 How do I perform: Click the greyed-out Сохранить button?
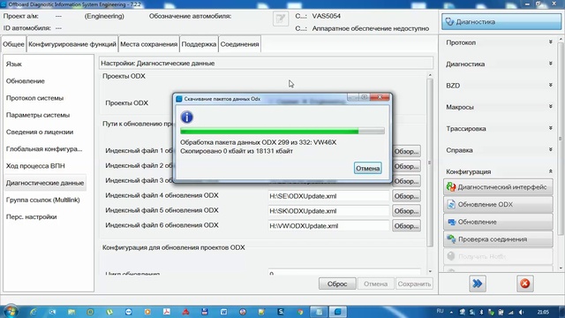pos(414,284)
